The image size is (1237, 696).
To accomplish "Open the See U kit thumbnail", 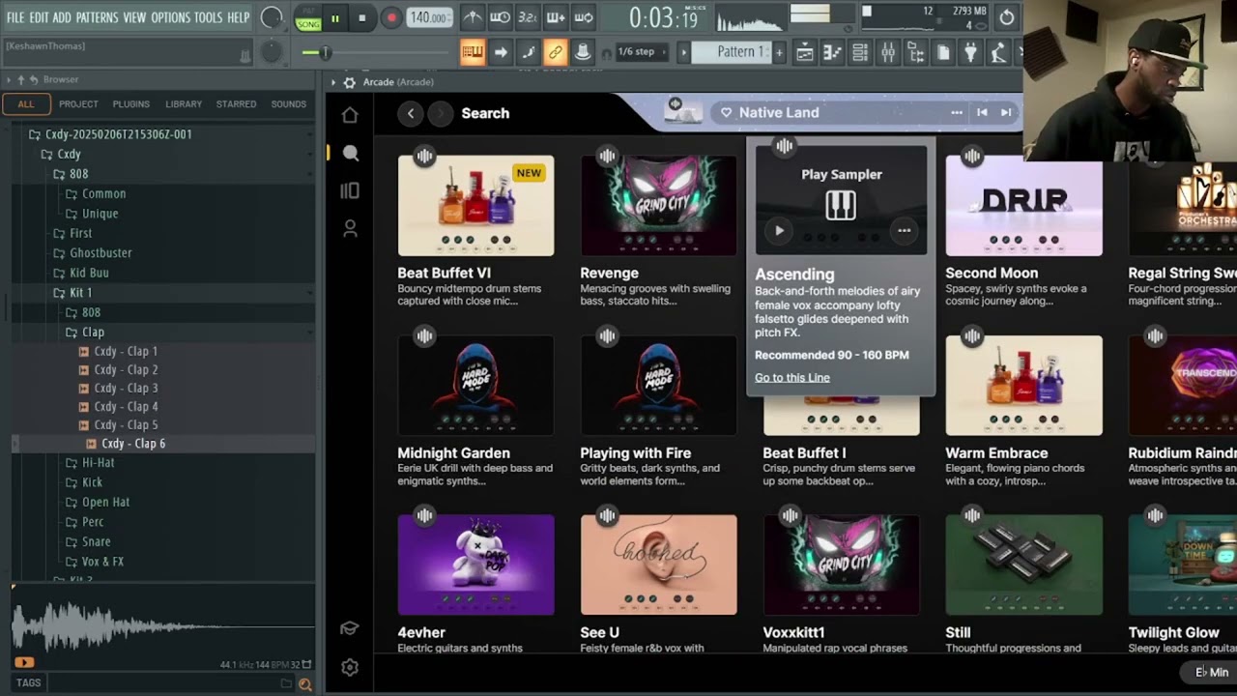I will click(658, 565).
